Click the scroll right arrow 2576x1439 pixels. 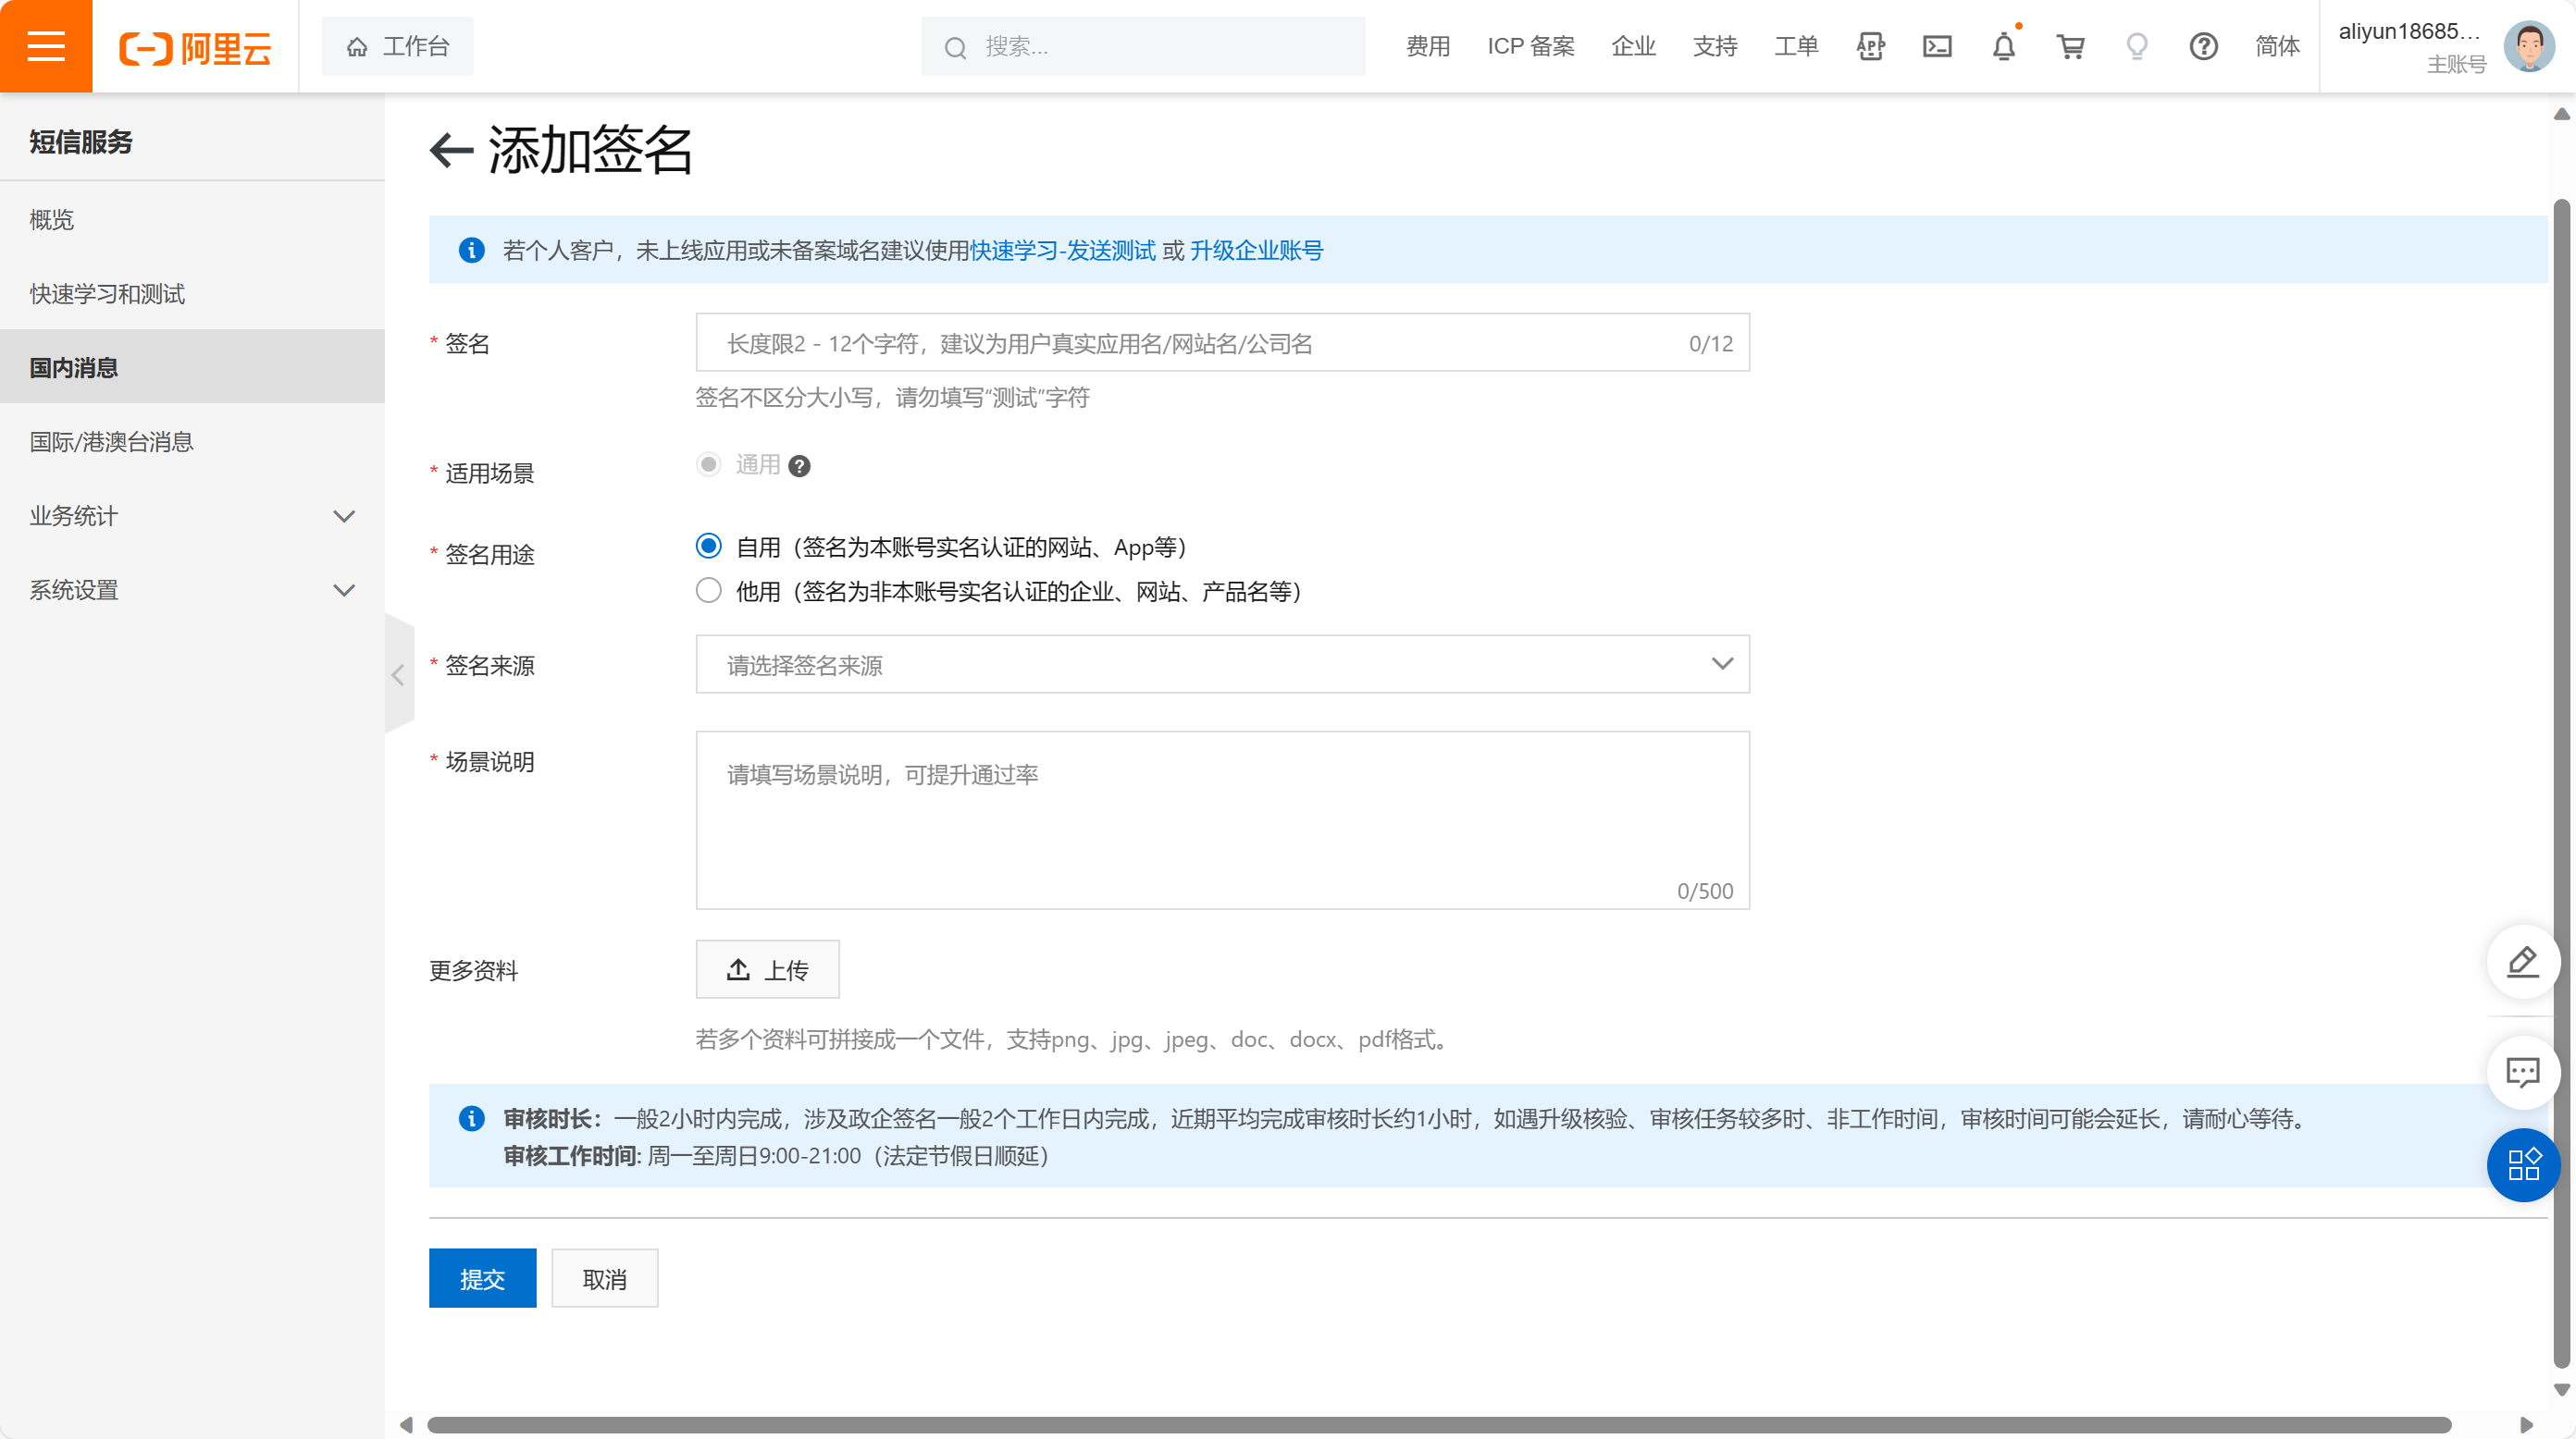pos(2527,1425)
